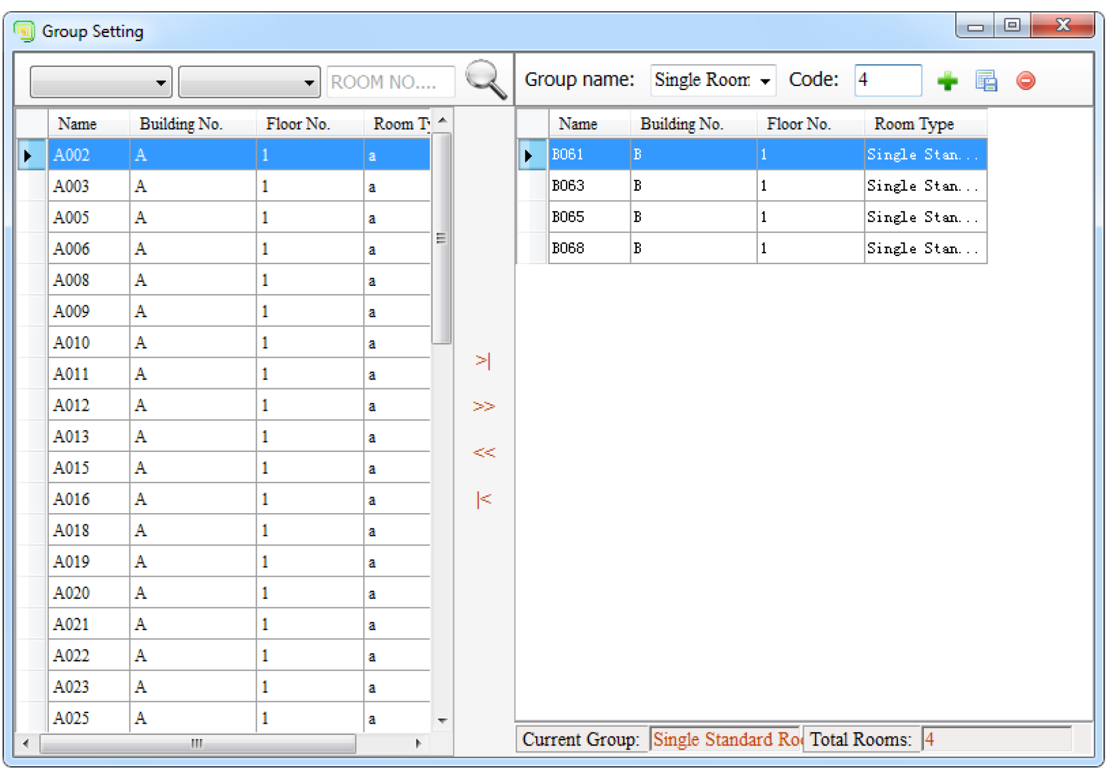Click the Code input field
Viewport: 1114px width, 772px height.
[887, 80]
